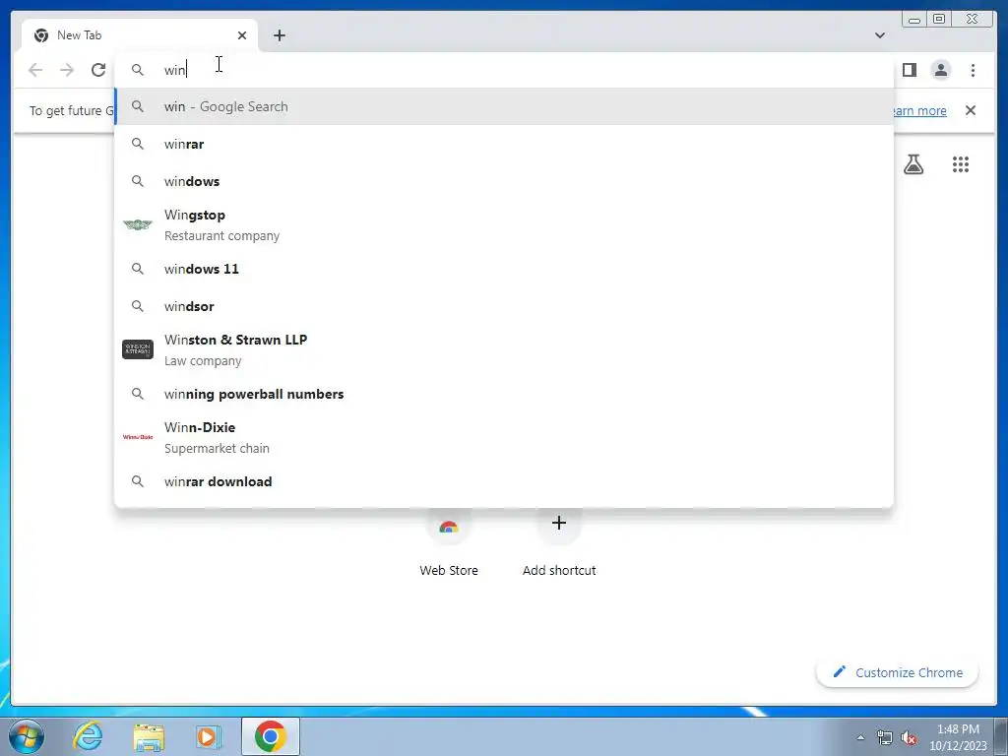Click the magnifier icon in the address bar
Screen dimensions: 1008x756
click(x=138, y=70)
